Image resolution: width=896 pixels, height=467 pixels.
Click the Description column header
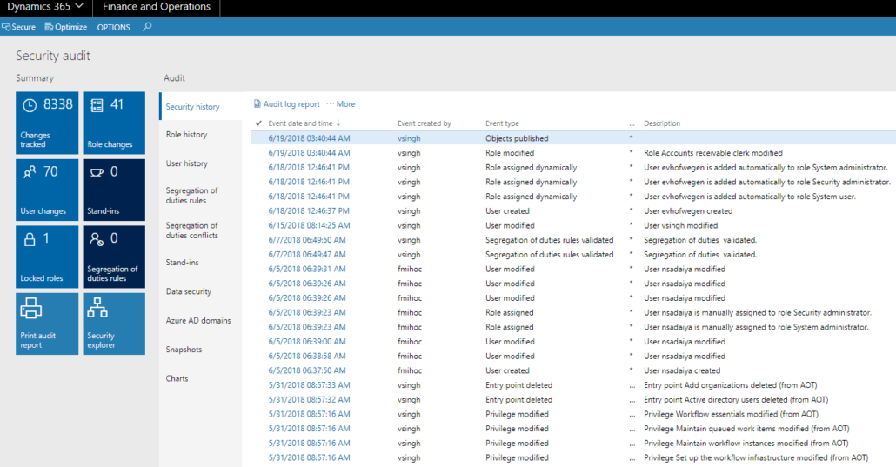point(662,123)
